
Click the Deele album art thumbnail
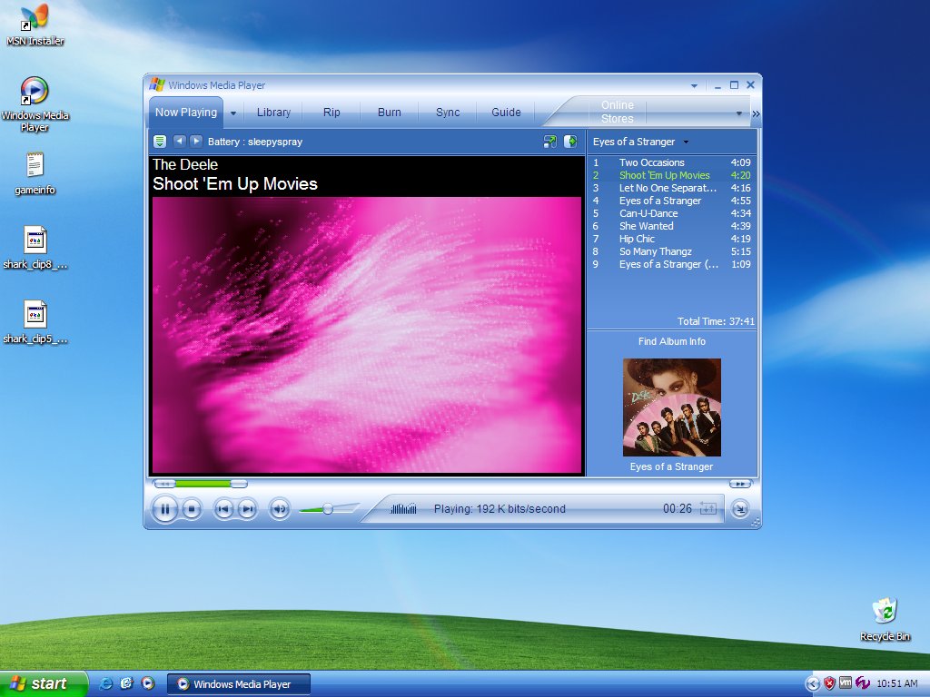click(671, 407)
